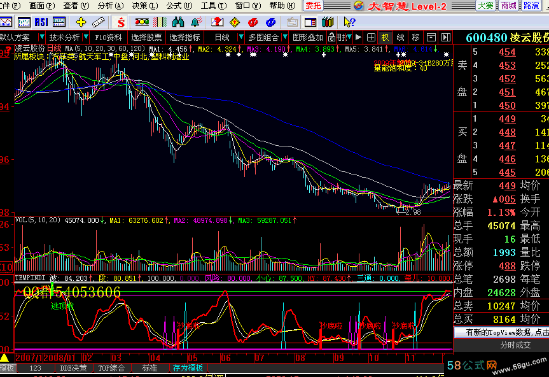This screenshot has width=549, height=377.
Task: Switch to the TOP综合 tab
Action: pyautogui.click(x=111, y=368)
